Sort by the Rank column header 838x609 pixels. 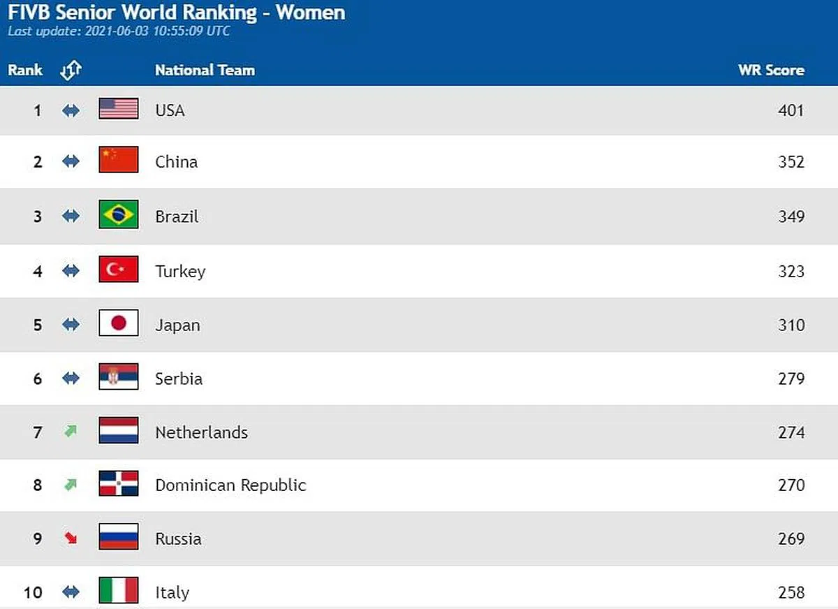(x=25, y=70)
